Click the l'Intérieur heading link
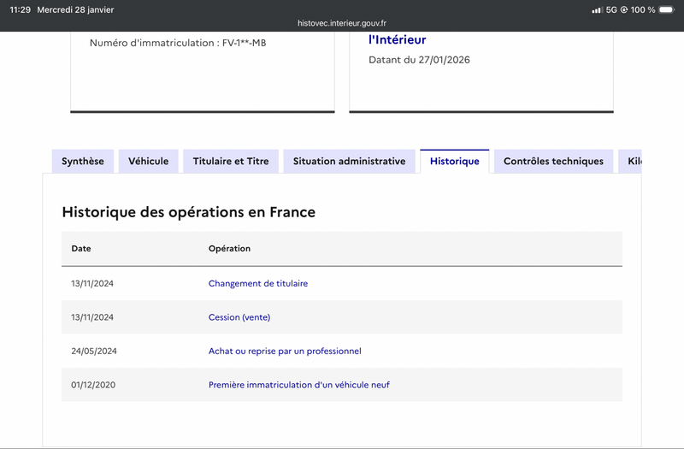Viewport: 684px width, 449px height. coord(397,39)
